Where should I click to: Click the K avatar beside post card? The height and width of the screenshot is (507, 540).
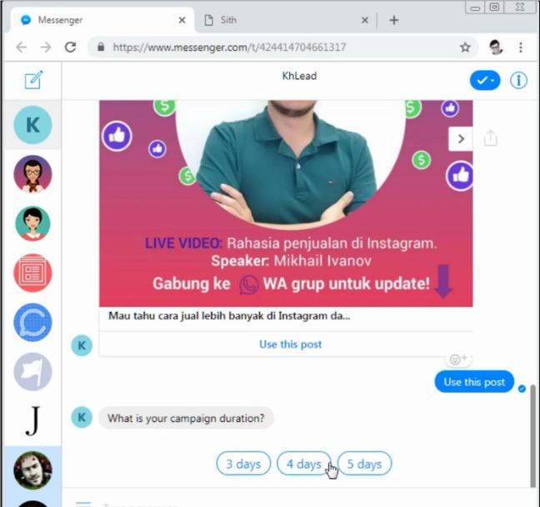click(82, 345)
